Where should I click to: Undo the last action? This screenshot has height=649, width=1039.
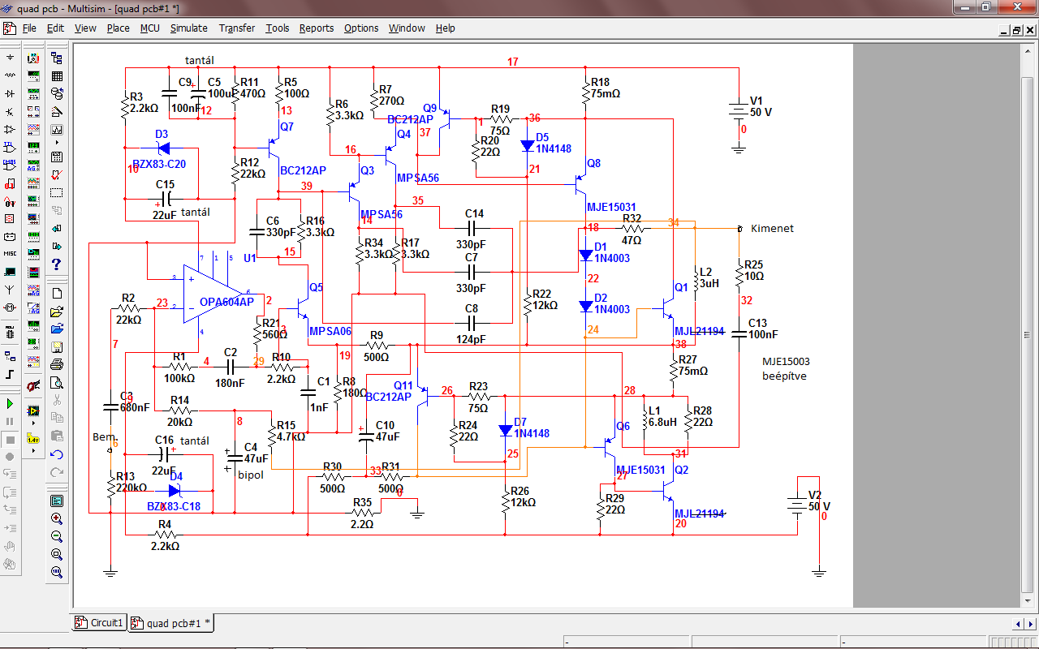coord(57,454)
